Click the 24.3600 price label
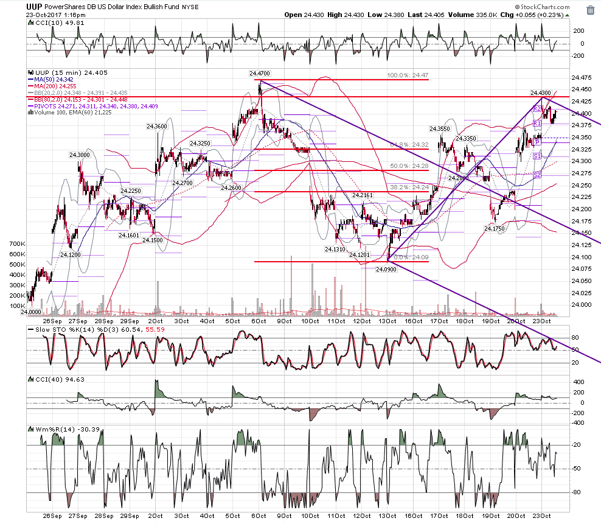Screen dimensions: 601x521 [157, 127]
